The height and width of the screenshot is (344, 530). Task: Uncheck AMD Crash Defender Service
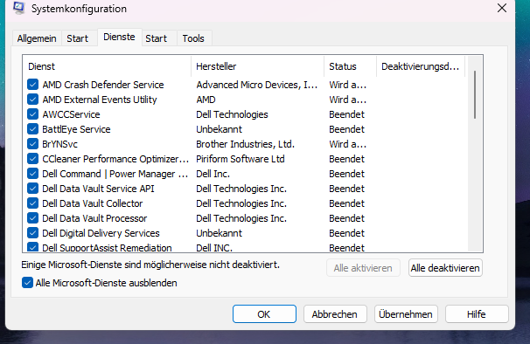(32, 85)
